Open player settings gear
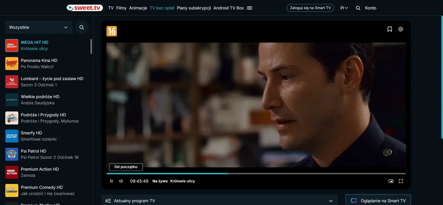The image size is (443, 205). coord(401,29)
